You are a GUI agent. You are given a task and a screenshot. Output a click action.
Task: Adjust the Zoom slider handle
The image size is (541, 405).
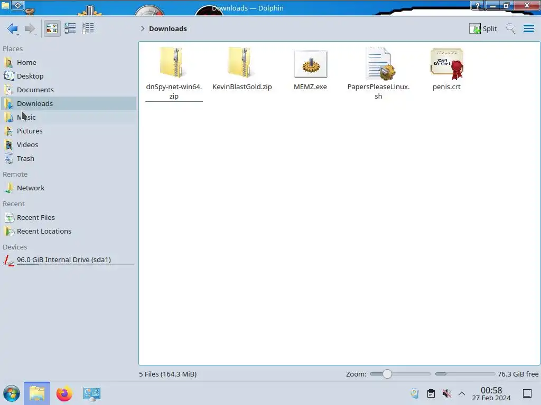[387, 374]
